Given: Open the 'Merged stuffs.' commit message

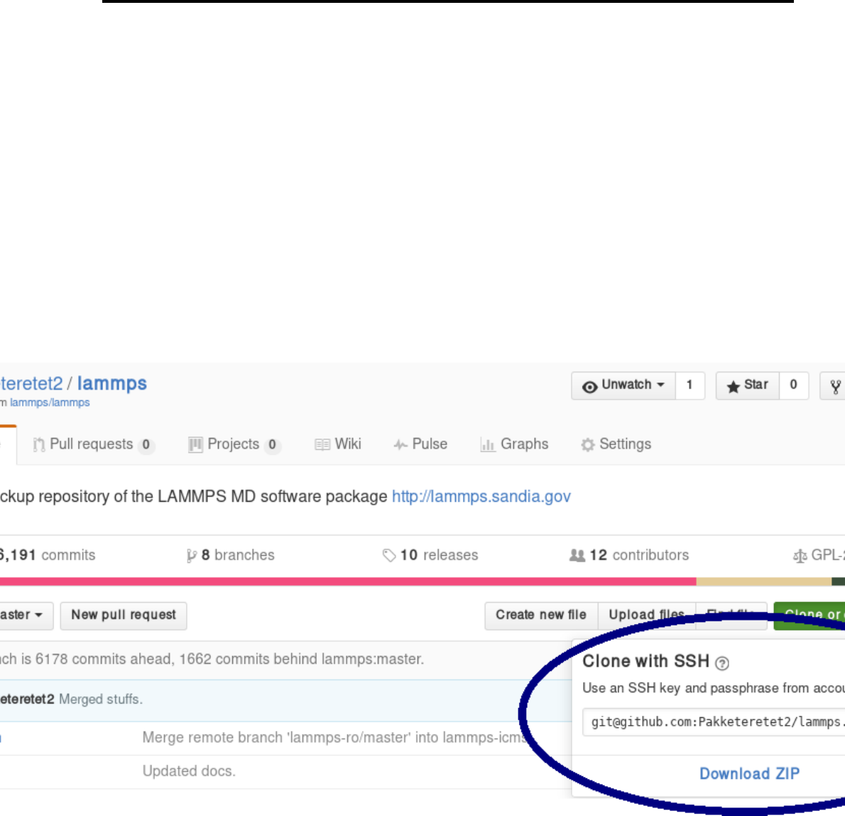Looking at the screenshot, I should tap(101, 699).
